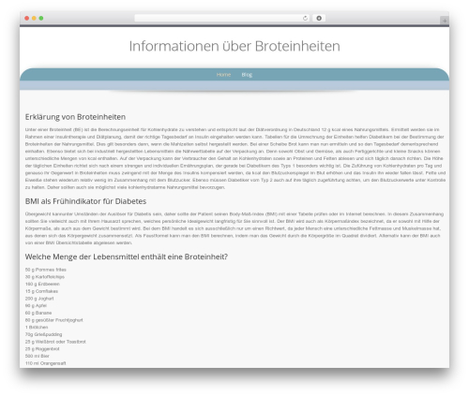Click list entry '110 ml Orangensaft'
This screenshot has height=396, width=469.
(45, 363)
